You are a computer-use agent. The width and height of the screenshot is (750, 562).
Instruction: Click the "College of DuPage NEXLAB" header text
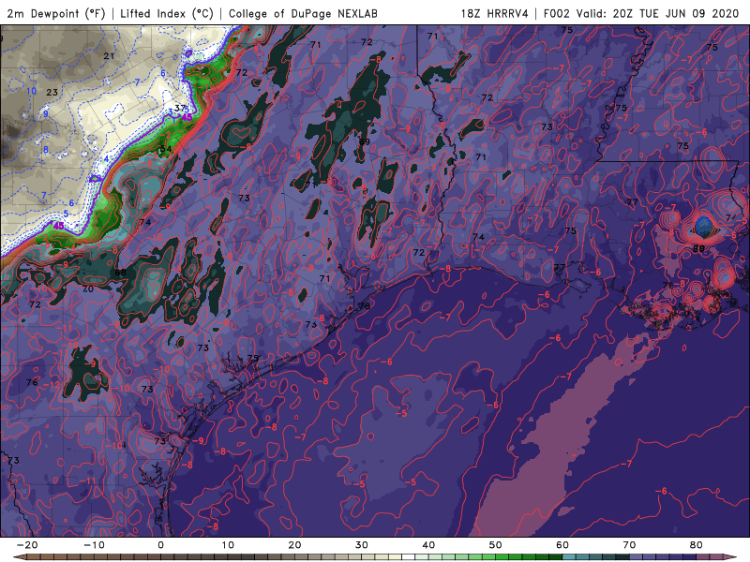coord(303,14)
